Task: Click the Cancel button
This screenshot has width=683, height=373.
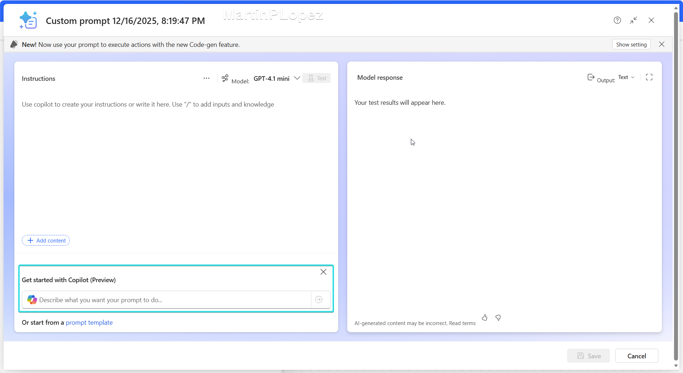Action: [637, 356]
